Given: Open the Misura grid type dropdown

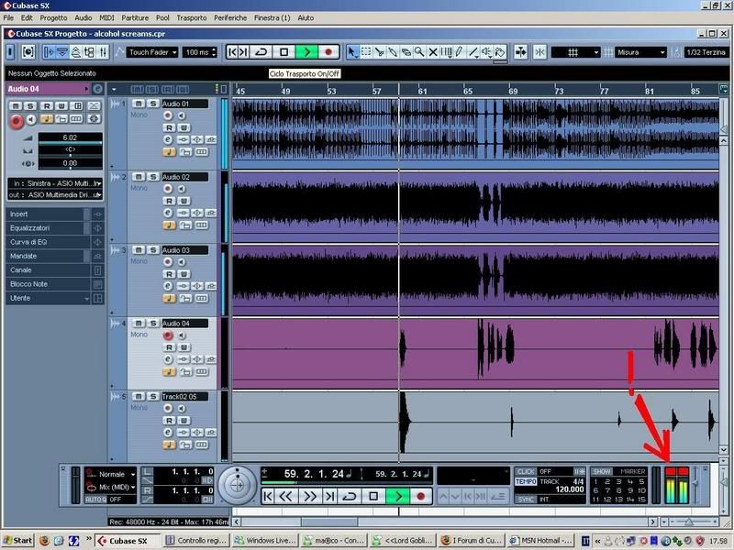Looking at the screenshot, I should tap(640, 52).
